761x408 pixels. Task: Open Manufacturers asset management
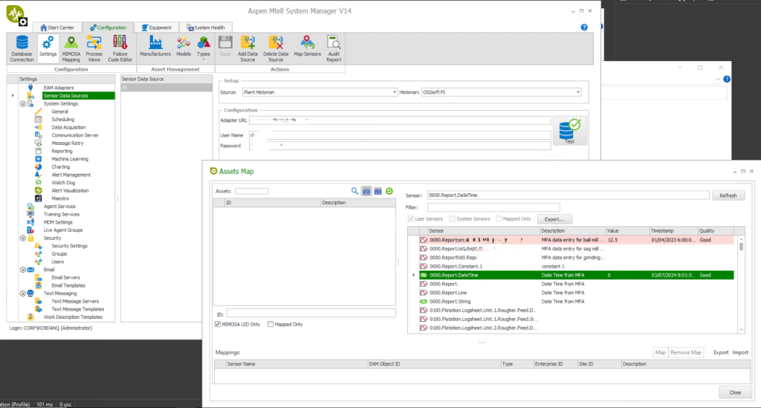155,47
